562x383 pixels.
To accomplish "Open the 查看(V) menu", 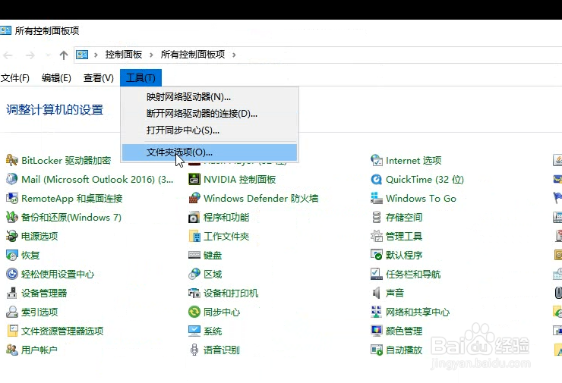I will click(x=99, y=77).
